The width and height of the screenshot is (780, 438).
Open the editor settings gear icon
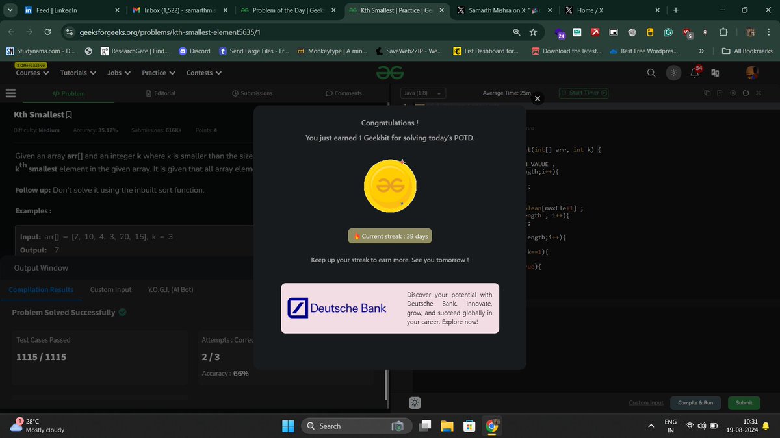[x=733, y=93]
